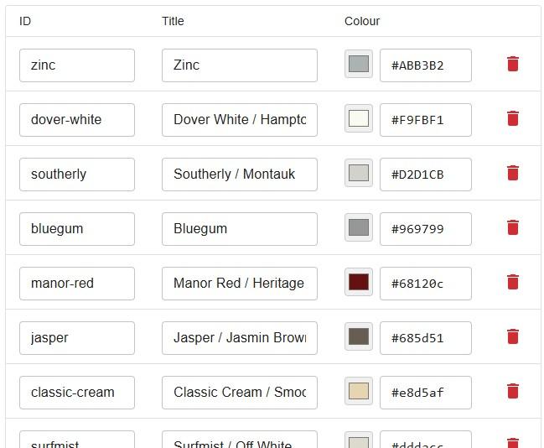Edit the hex value #685d51
544x448 pixels.
426,338
